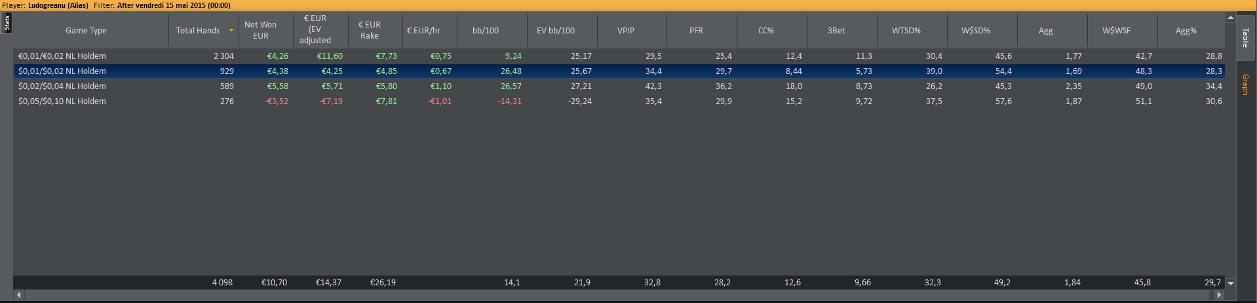Image resolution: width=1257 pixels, height=303 pixels.
Task: Sort by W$WSF column header
Action: [1116, 31]
